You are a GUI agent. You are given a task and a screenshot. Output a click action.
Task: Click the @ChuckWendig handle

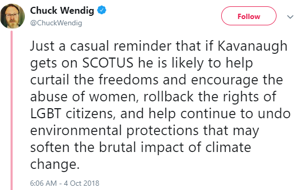coord(56,23)
